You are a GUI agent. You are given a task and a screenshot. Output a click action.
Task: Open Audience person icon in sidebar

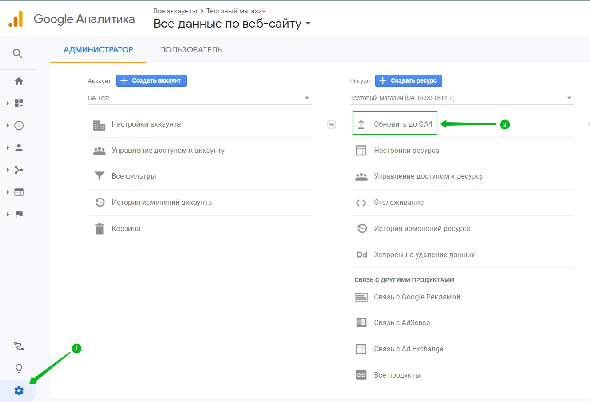tap(19, 147)
